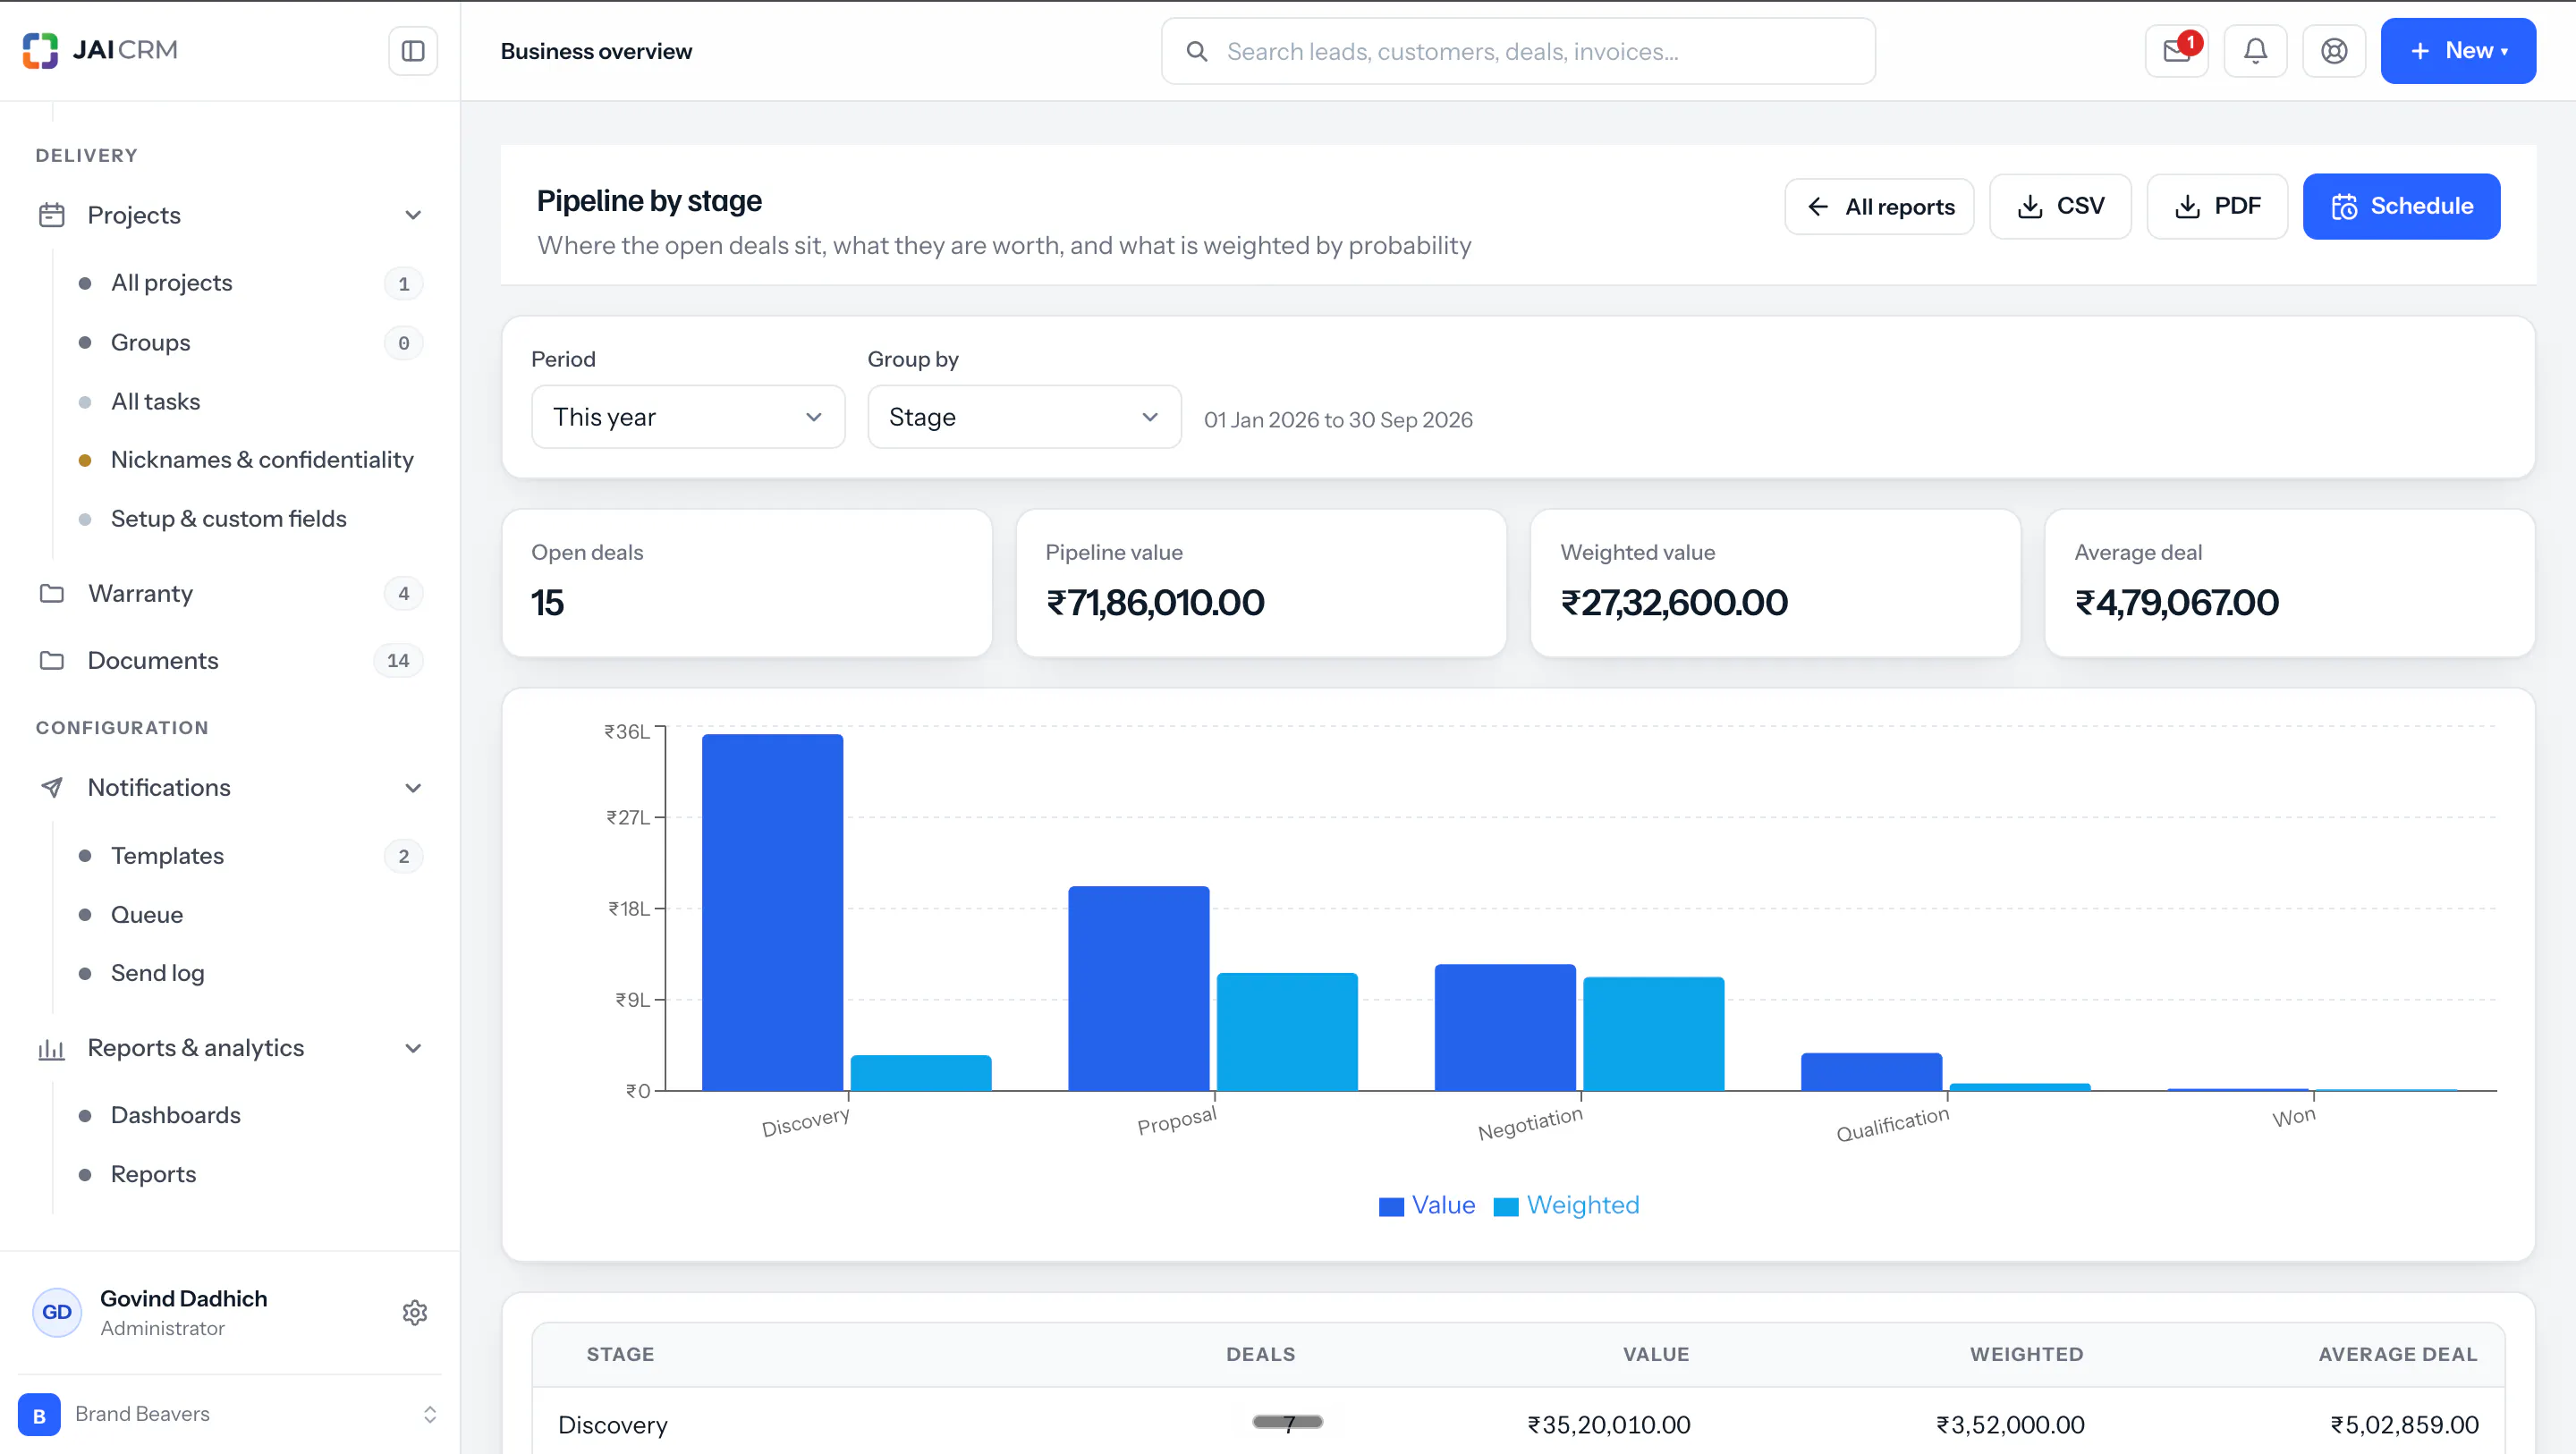Click the Documents folder icon
Viewport: 2576px width, 1454px height.
(52, 661)
